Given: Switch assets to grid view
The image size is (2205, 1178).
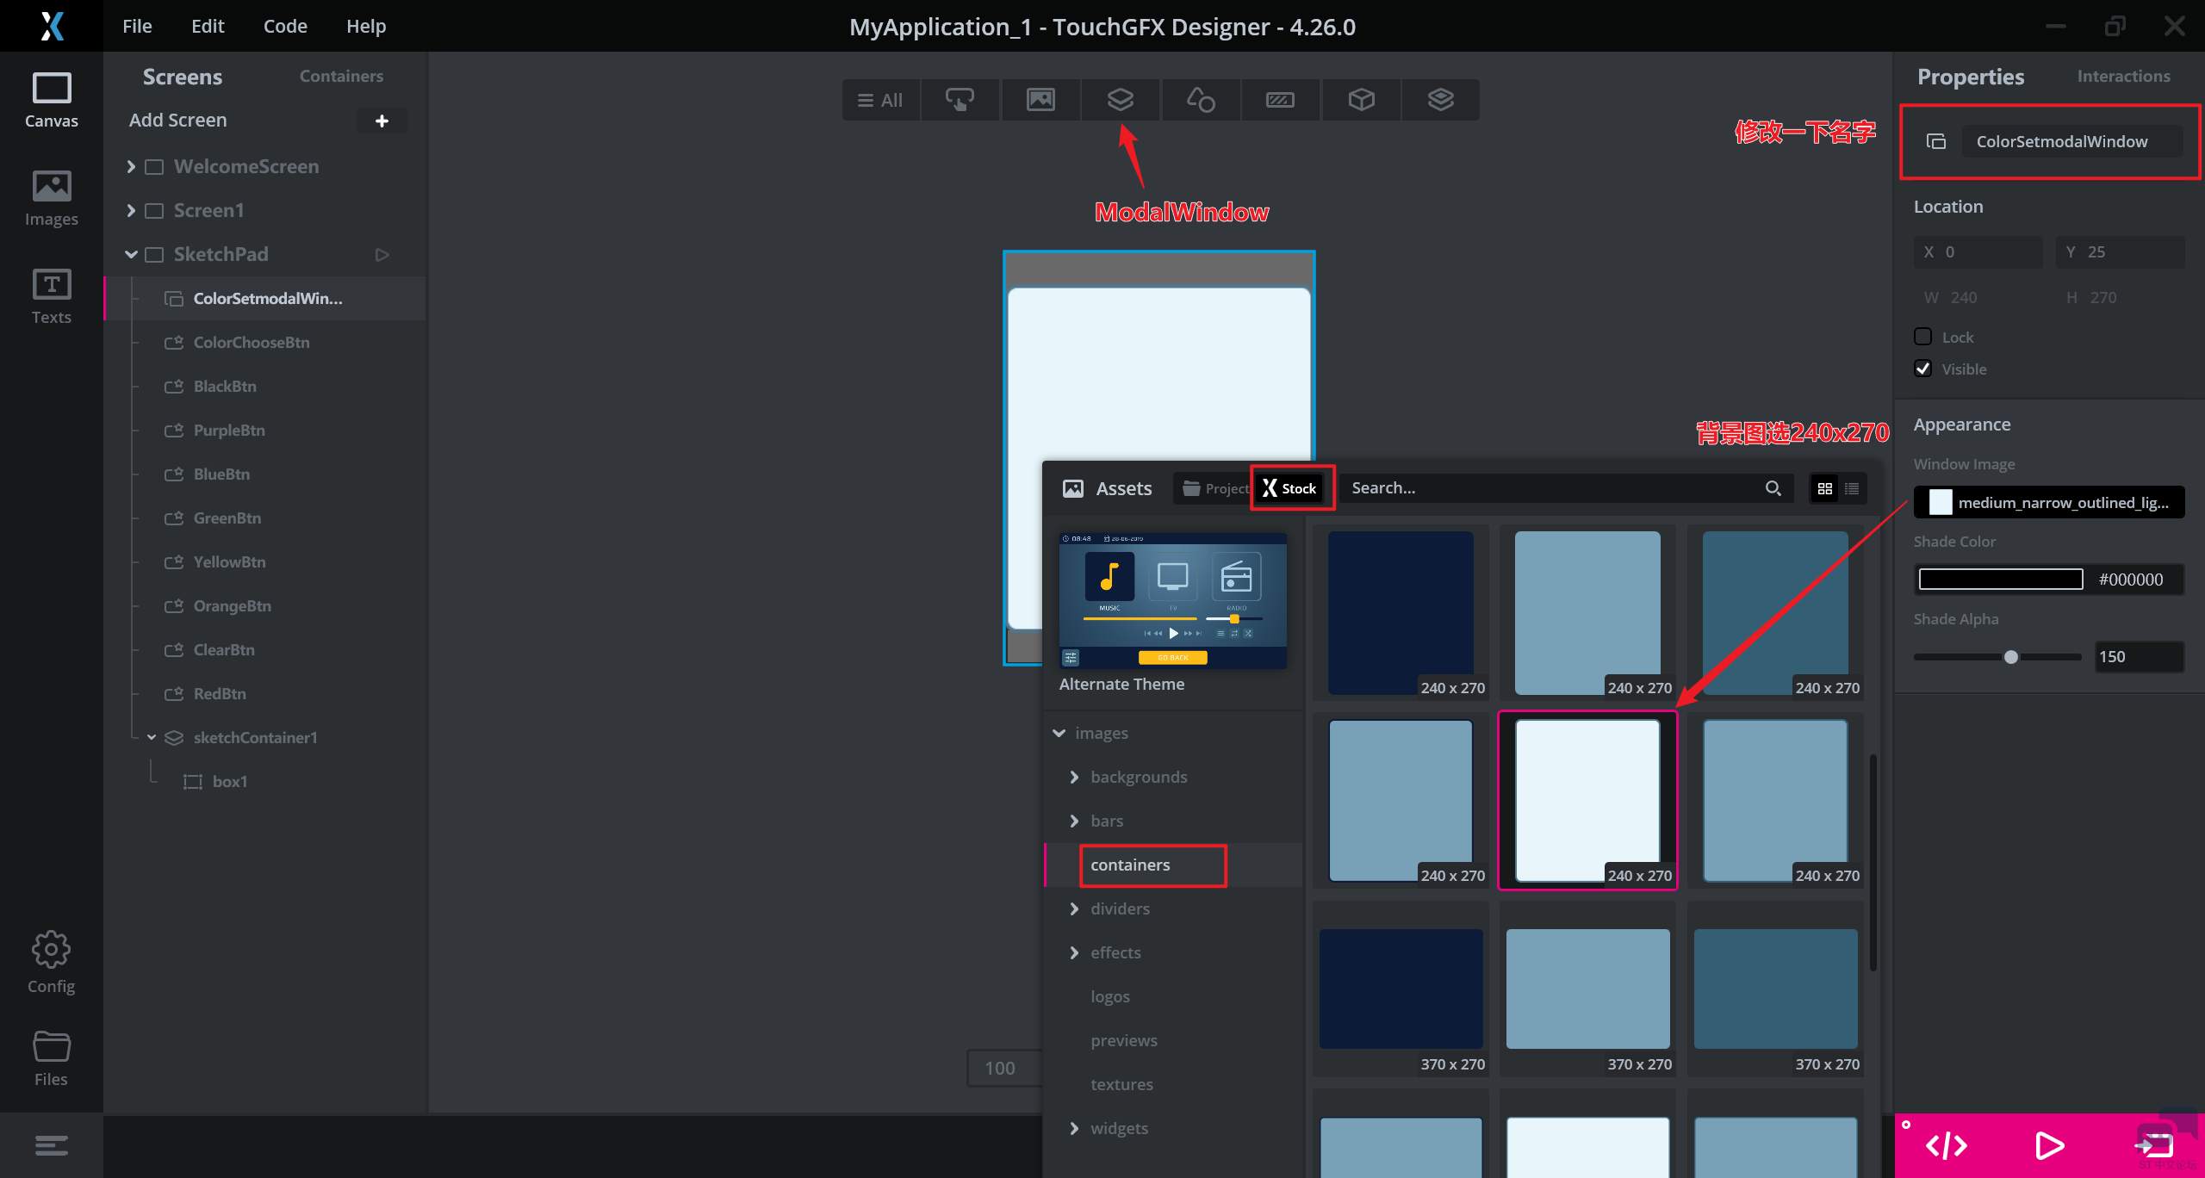Looking at the screenshot, I should click(1824, 488).
